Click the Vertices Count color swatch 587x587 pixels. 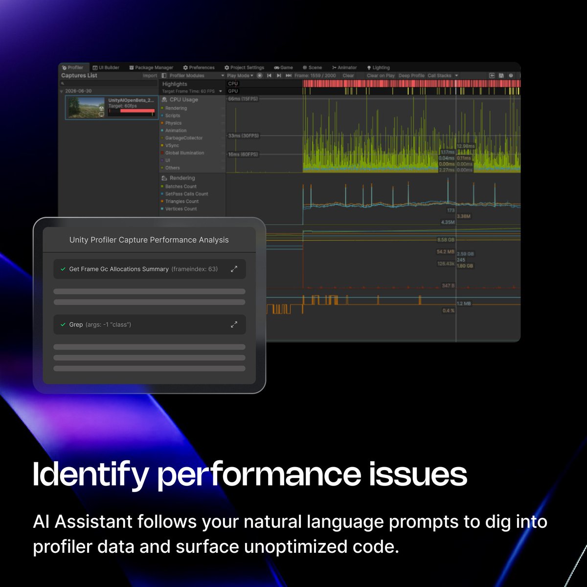[162, 209]
